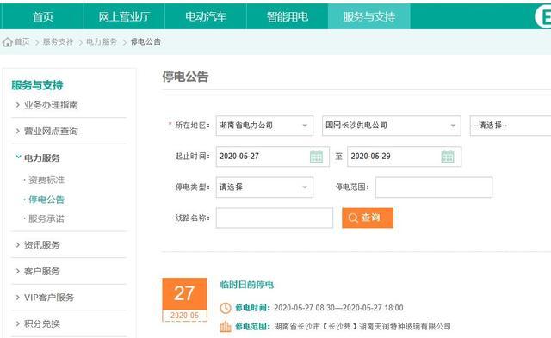Go to 首页 in breadcrumb
This screenshot has width=551, height=338.
click(22, 42)
